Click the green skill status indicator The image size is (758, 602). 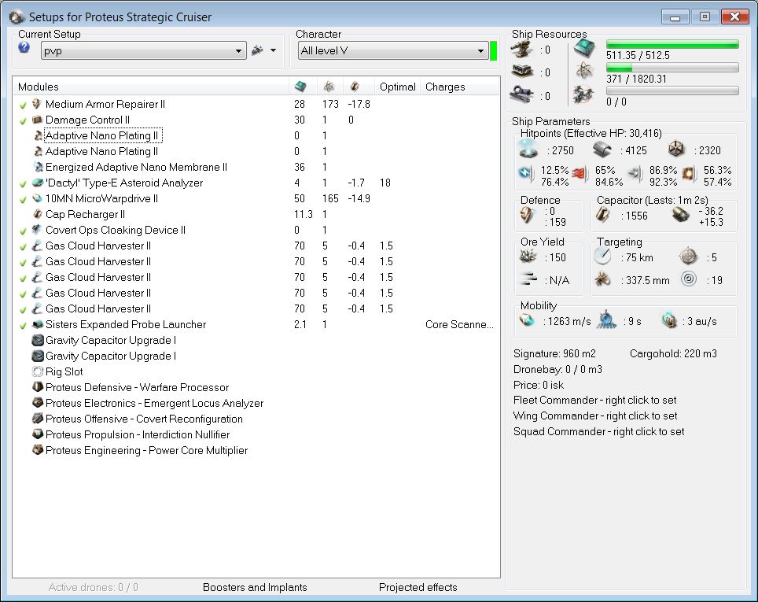point(493,51)
